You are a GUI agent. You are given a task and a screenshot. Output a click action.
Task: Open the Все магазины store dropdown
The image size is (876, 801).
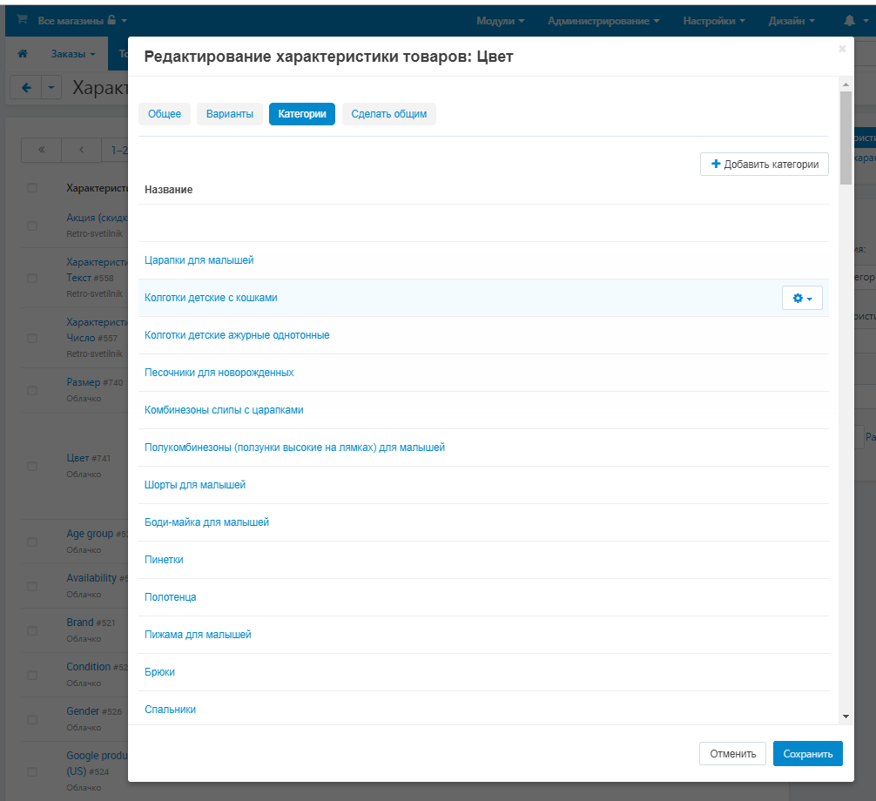pos(82,21)
